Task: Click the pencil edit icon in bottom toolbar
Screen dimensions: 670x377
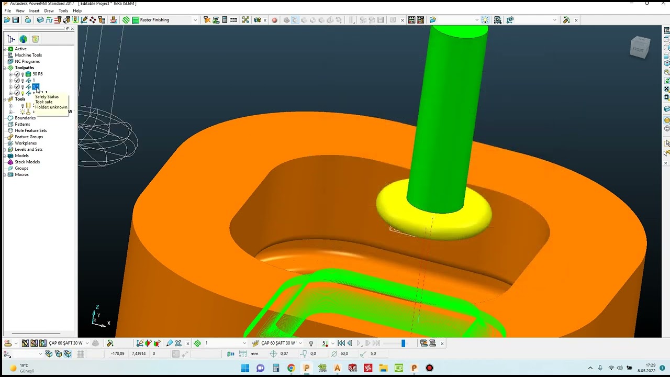Action: pyautogui.click(x=169, y=343)
